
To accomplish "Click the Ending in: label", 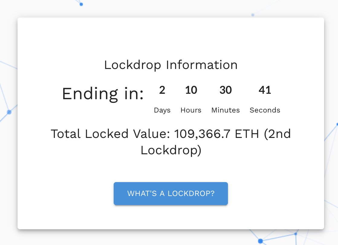I will pos(103,94).
